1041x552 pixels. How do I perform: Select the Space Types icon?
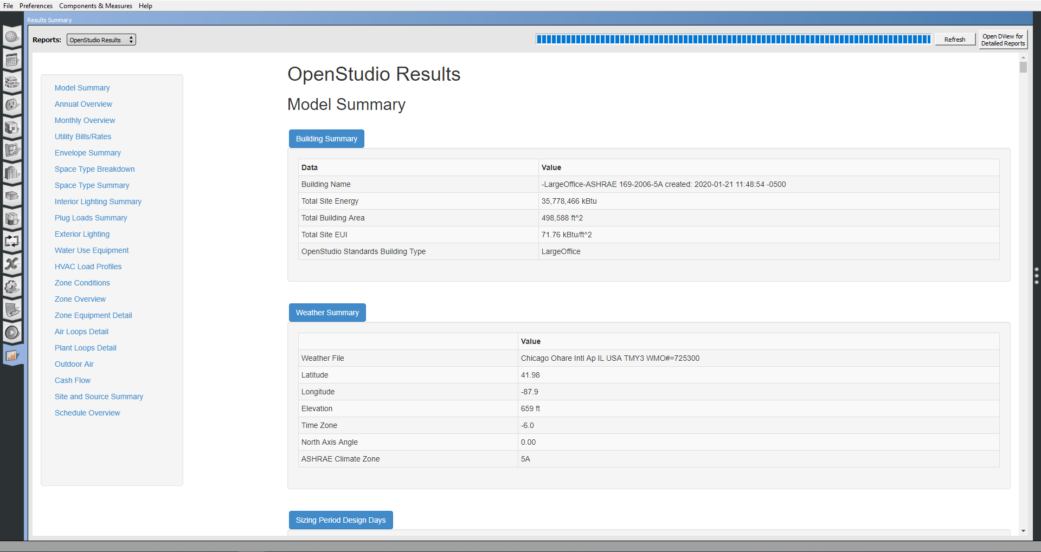tap(12, 128)
